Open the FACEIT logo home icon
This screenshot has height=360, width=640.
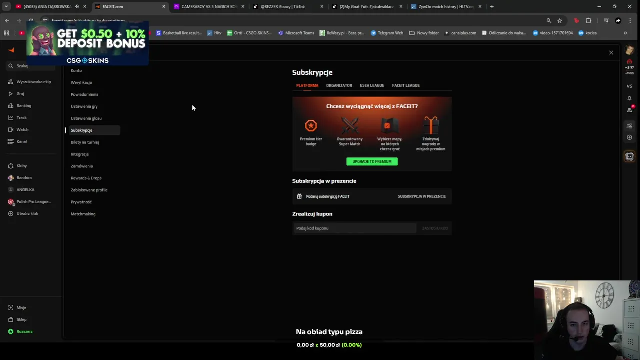pyautogui.click(x=11, y=50)
